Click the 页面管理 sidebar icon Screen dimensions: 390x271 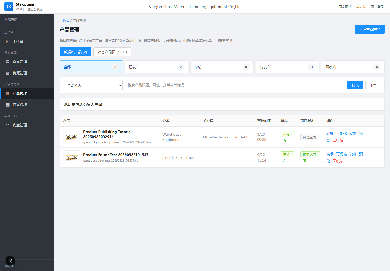(x=8, y=62)
